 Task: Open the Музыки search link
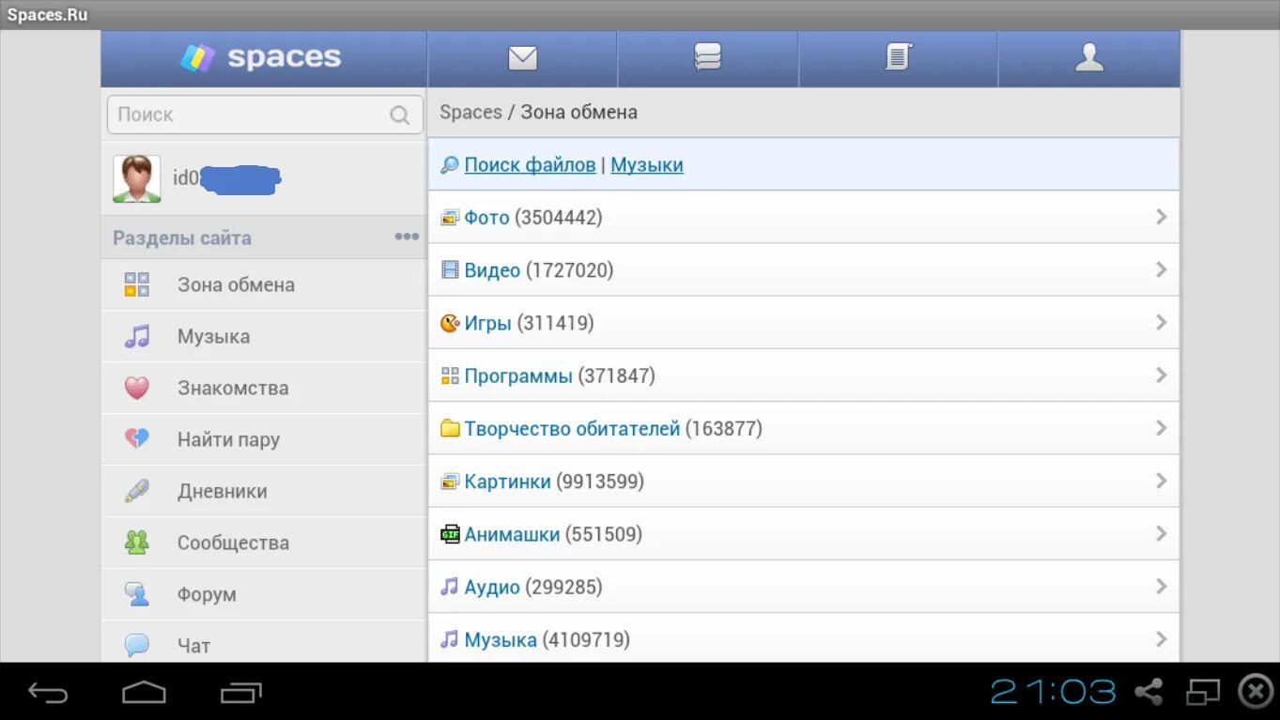pos(647,165)
